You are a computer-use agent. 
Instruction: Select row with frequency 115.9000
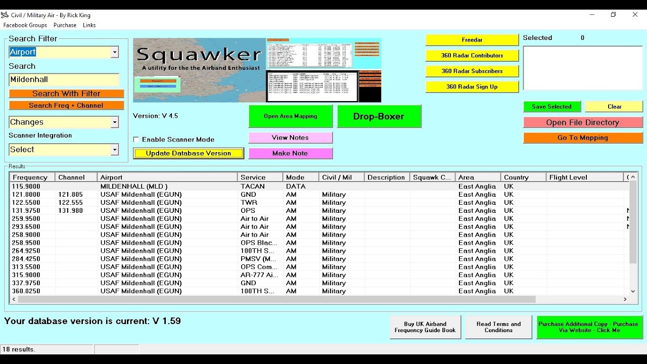point(319,187)
